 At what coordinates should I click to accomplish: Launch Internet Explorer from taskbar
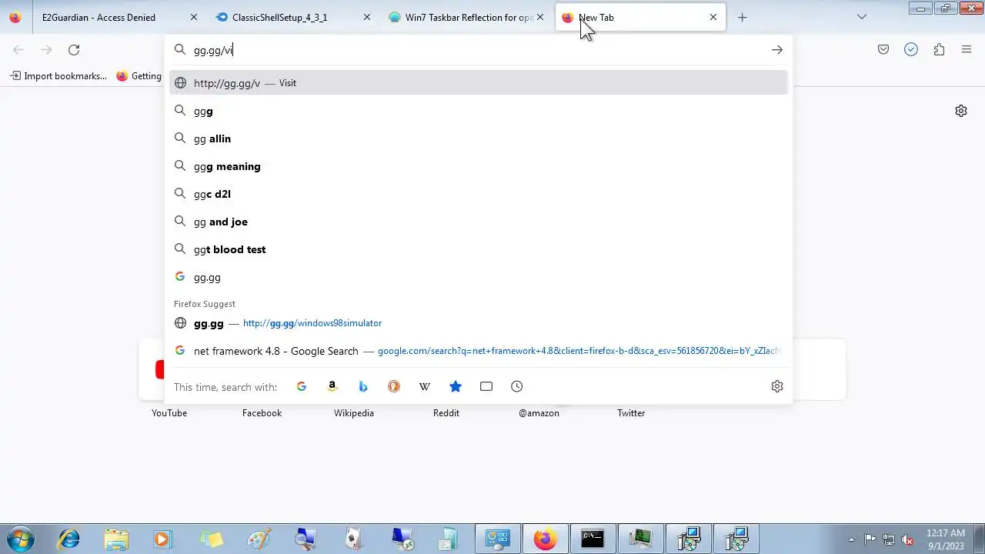(69, 539)
